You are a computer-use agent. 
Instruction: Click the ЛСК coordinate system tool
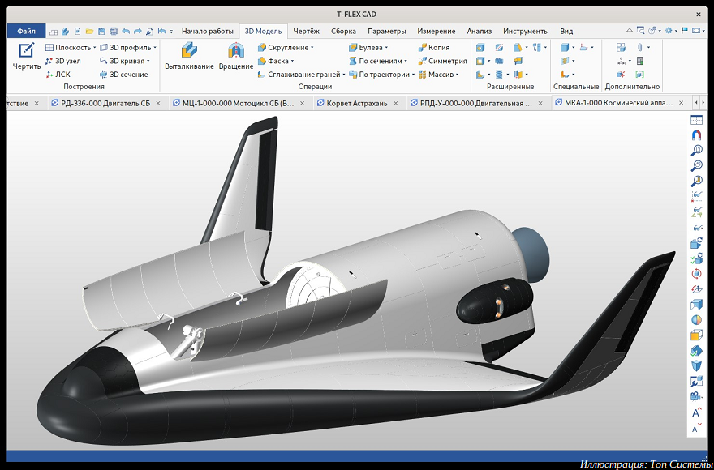(x=58, y=75)
